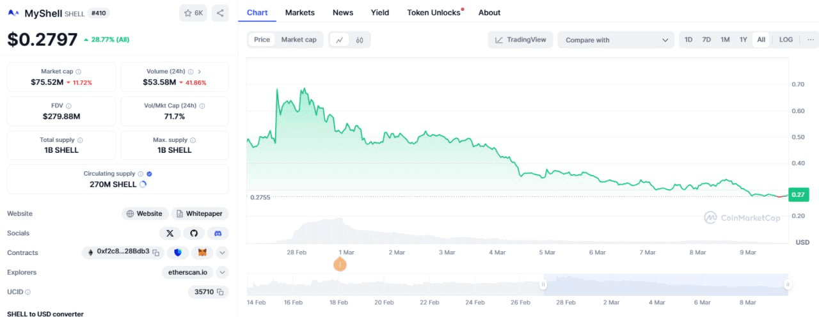Open X (Twitter) social link
This screenshot has height=317, width=819.
170,233
